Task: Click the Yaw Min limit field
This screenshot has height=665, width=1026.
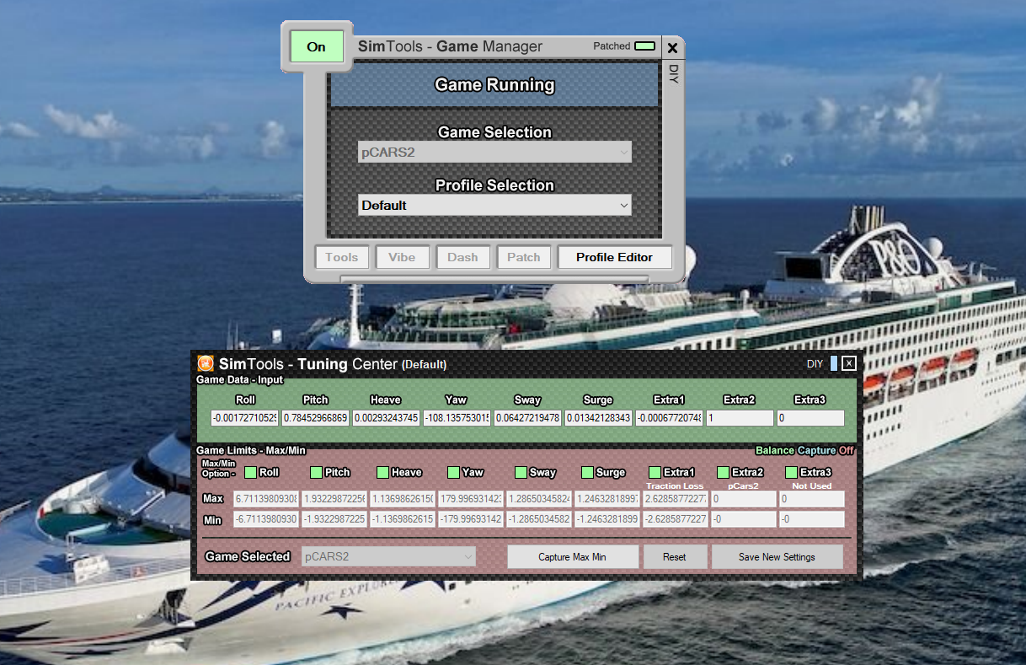Action: 470,519
